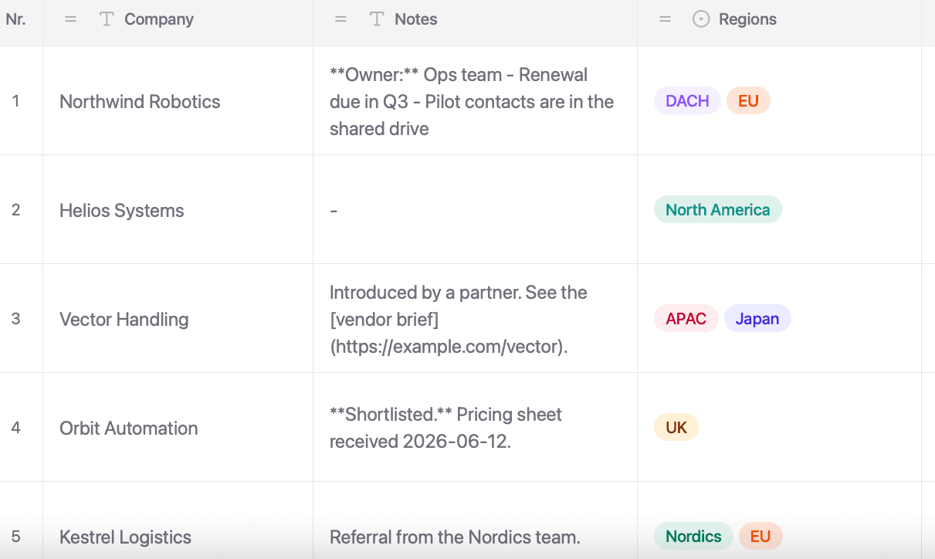Select row number 3
Image resolution: width=935 pixels, height=559 pixels.
(16, 319)
